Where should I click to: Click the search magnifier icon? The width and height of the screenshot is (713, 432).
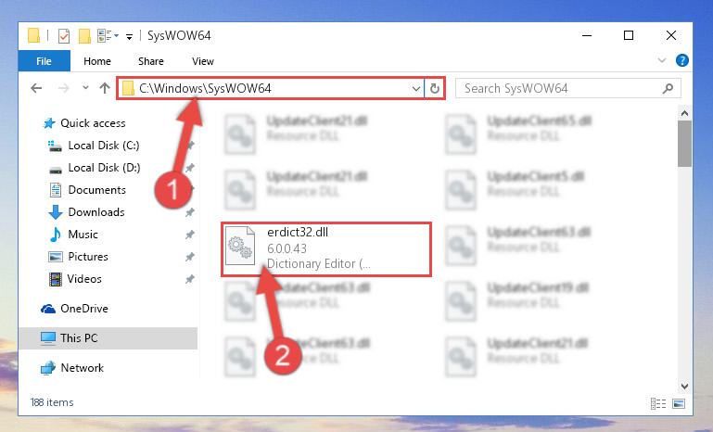[x=668, y=88]
